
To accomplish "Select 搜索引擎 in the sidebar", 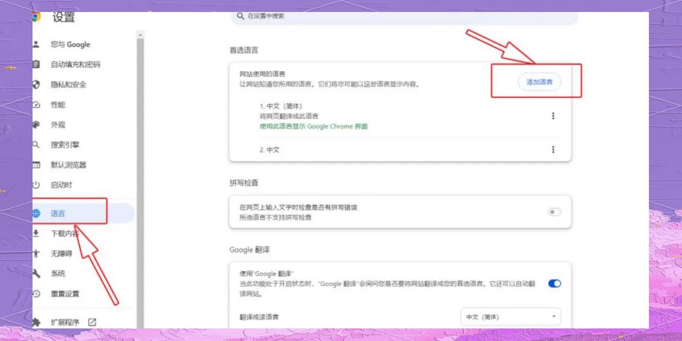I will pos(65,145).
